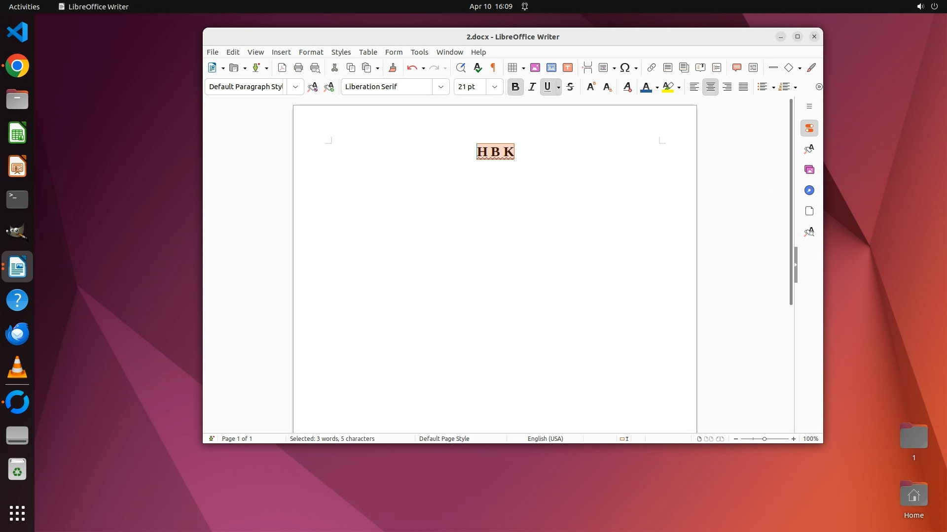Toggle Formatting Marks pilcrow button
947x532 pixels.
(493, 68)
